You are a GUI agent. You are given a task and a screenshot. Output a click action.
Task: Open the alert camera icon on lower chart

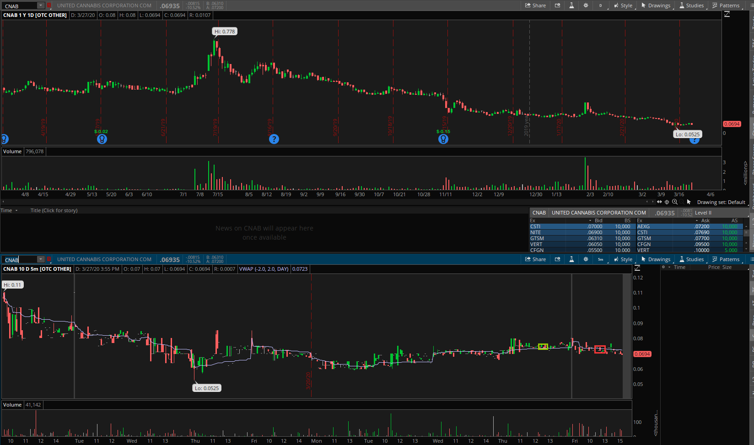pos(557,259)
